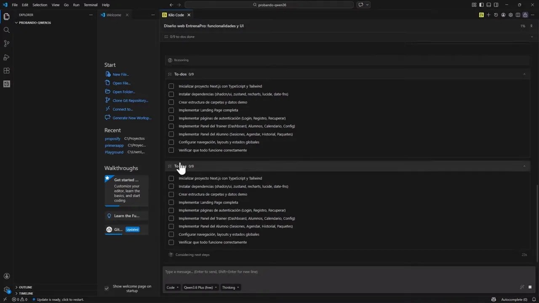The width and height of the screenshot is (539, 303).
Task: Expand the 0/9 to-dos done bar
Action: point(350,37)
